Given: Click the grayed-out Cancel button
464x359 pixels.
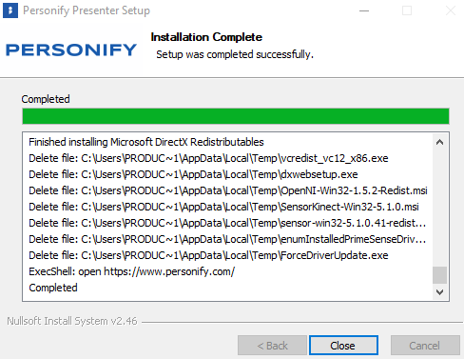Looking at the screenshot, I should [x=425, y=346].
